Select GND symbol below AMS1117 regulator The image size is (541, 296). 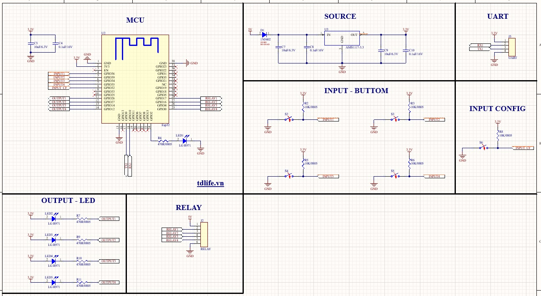click(x=342, y=69)
